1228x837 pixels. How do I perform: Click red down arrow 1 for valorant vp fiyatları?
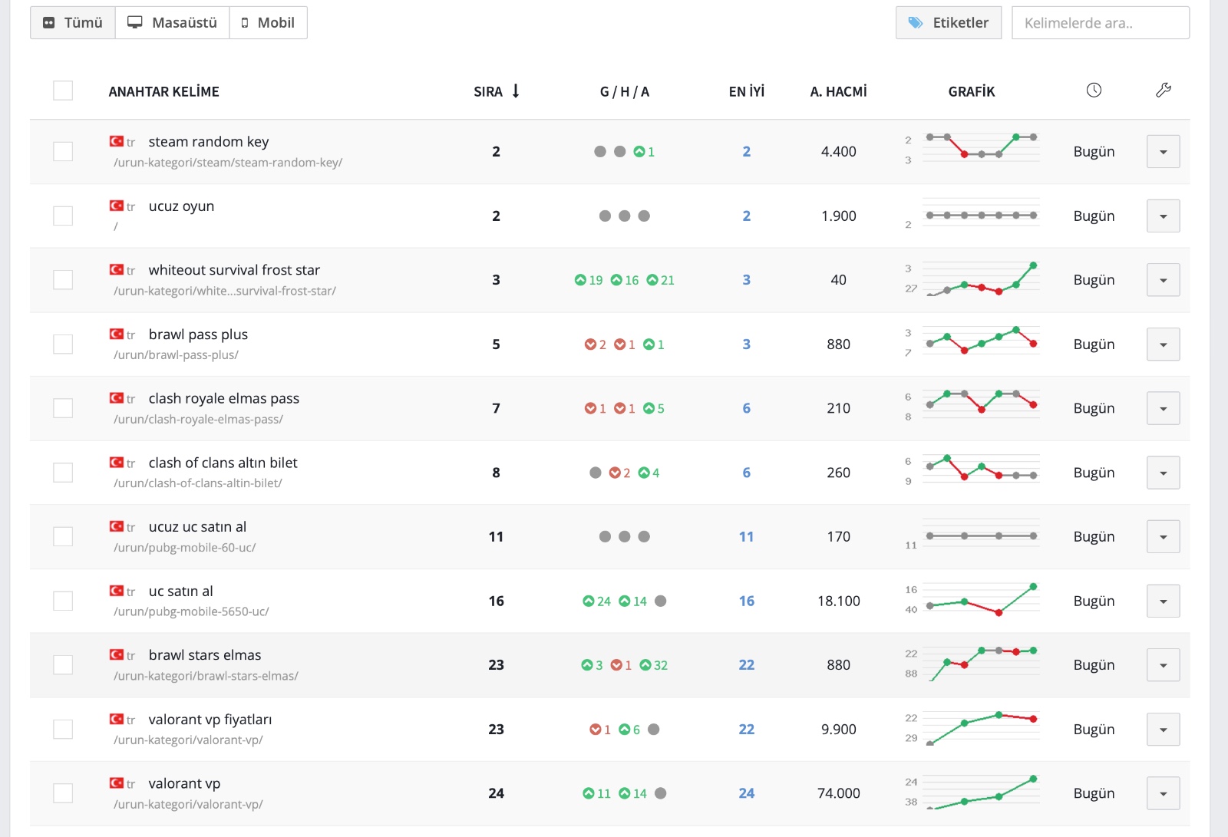click(600, 730)
